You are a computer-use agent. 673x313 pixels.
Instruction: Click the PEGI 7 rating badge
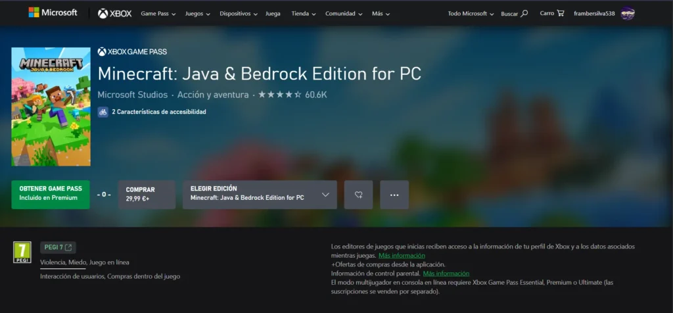(x=23, y=253)
